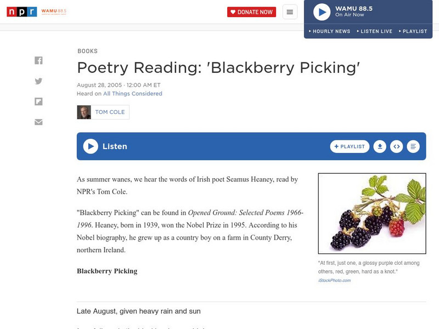
Task: Play WAMU 88.5 live stream
Action: (x=322, y=12)
